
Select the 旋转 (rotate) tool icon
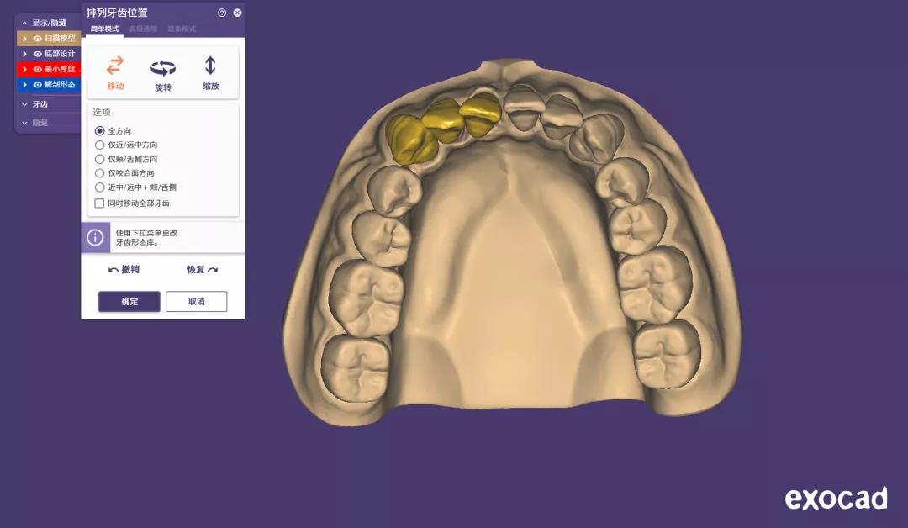point(162,68)
